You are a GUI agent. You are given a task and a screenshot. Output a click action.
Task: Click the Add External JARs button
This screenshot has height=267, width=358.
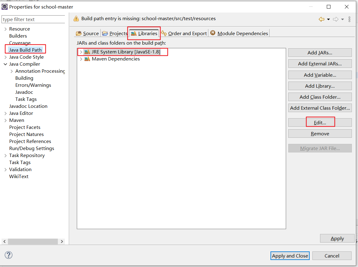320,64
